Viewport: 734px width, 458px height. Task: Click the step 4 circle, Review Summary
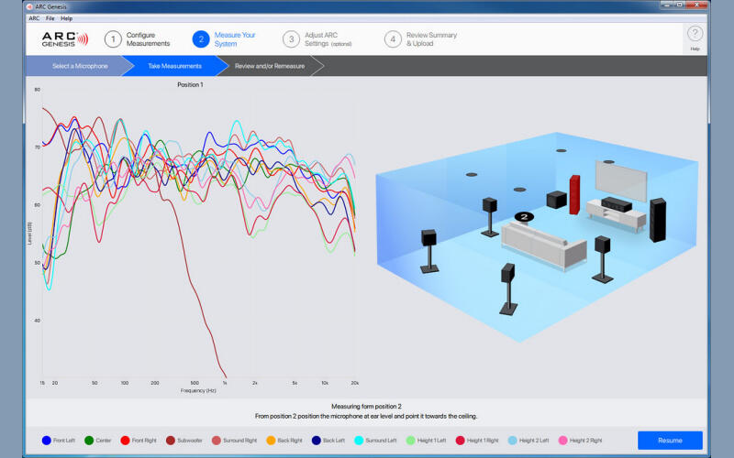coord(393,39)
